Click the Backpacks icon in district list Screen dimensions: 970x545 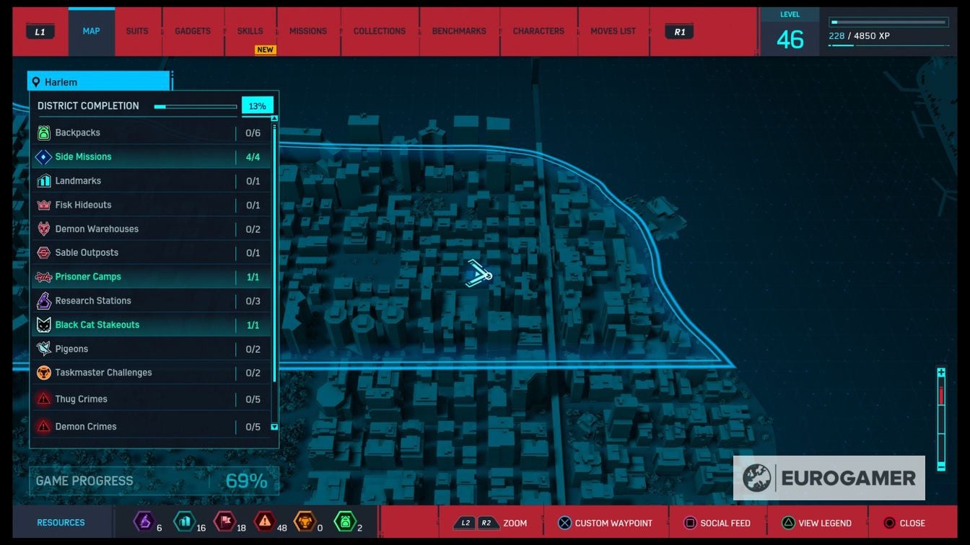[x=44, y=133]
